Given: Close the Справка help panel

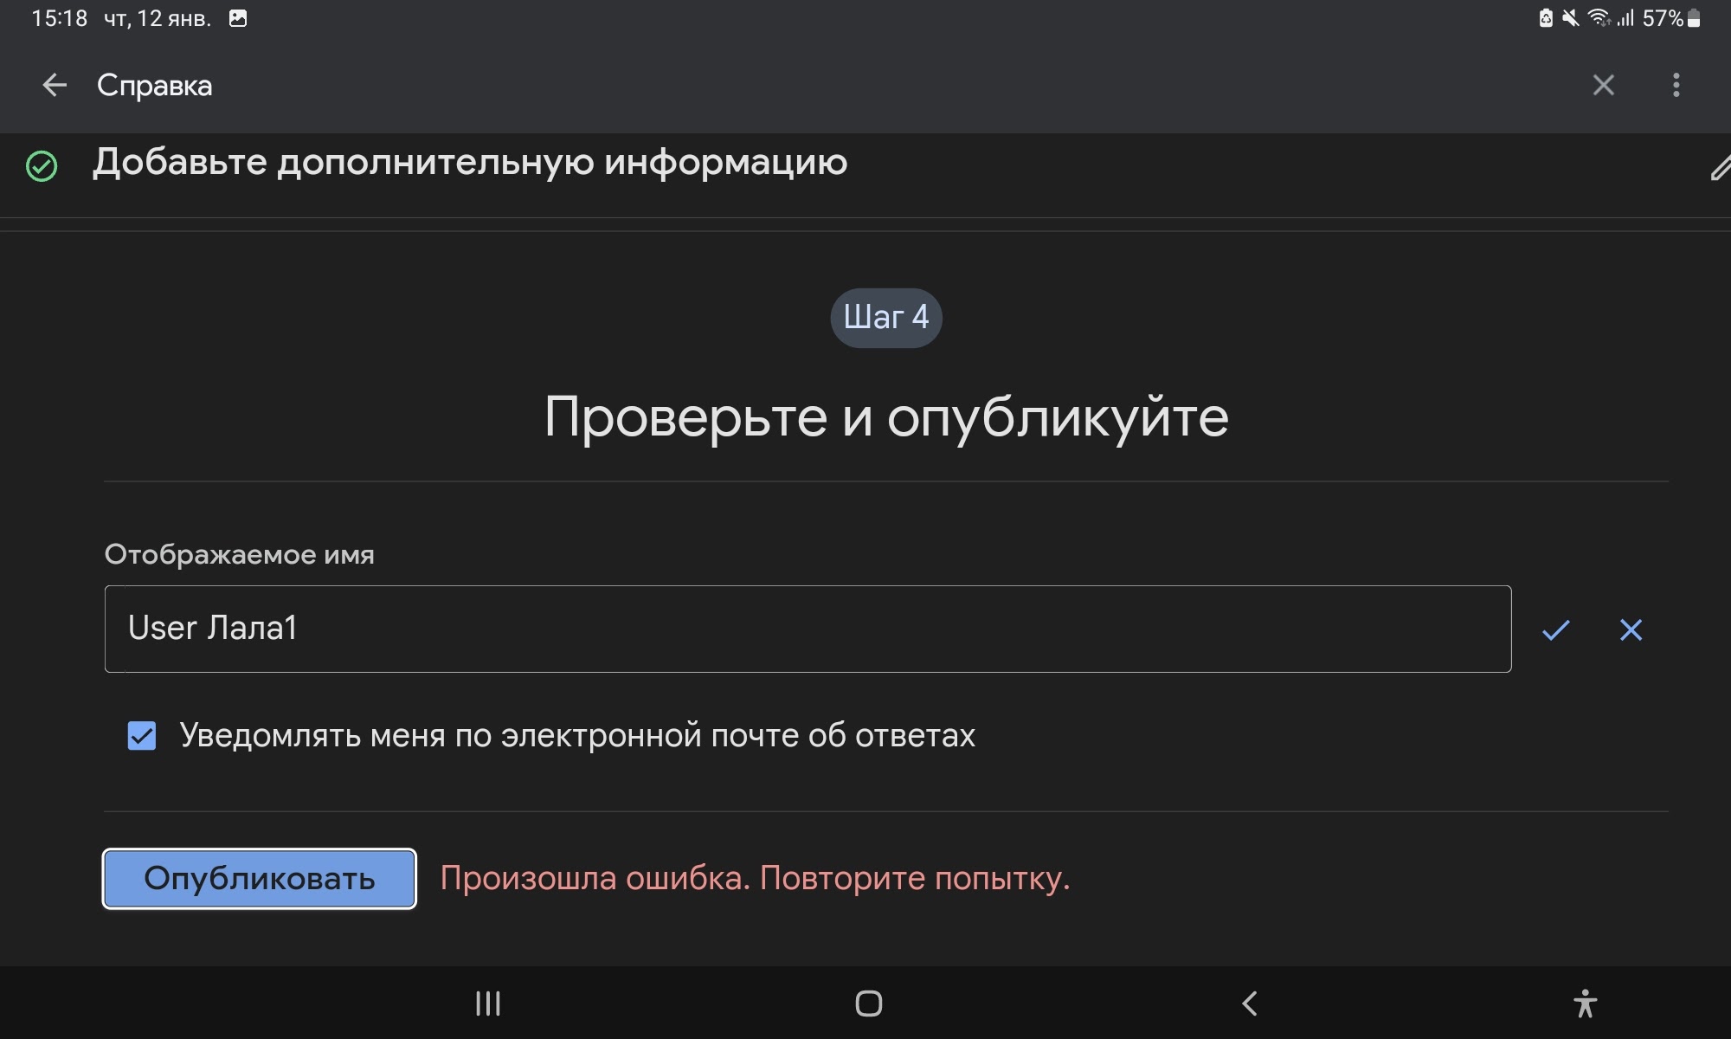Looking at the screenshot, I should point(1603,85).
